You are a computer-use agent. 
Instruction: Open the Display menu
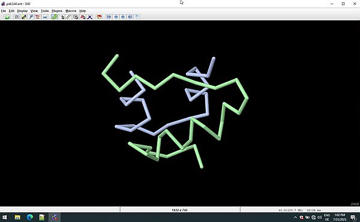click(x=22, y=11)
